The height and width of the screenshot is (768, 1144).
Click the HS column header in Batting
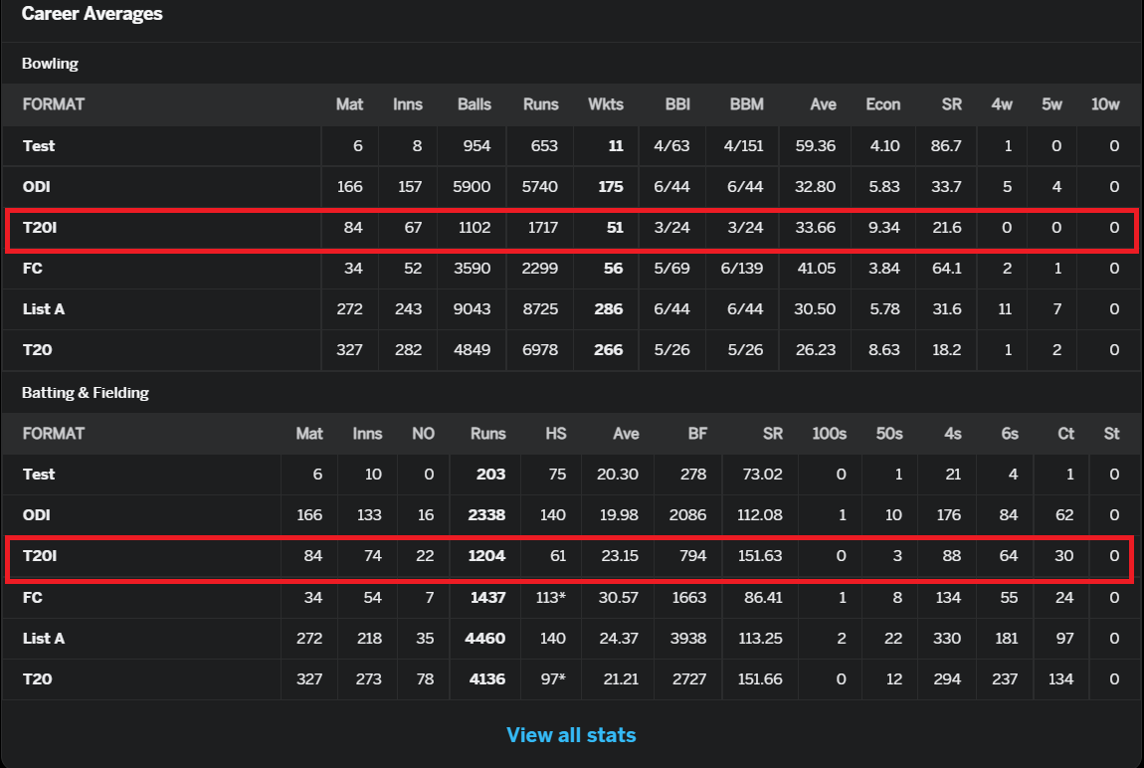[556, 433]
